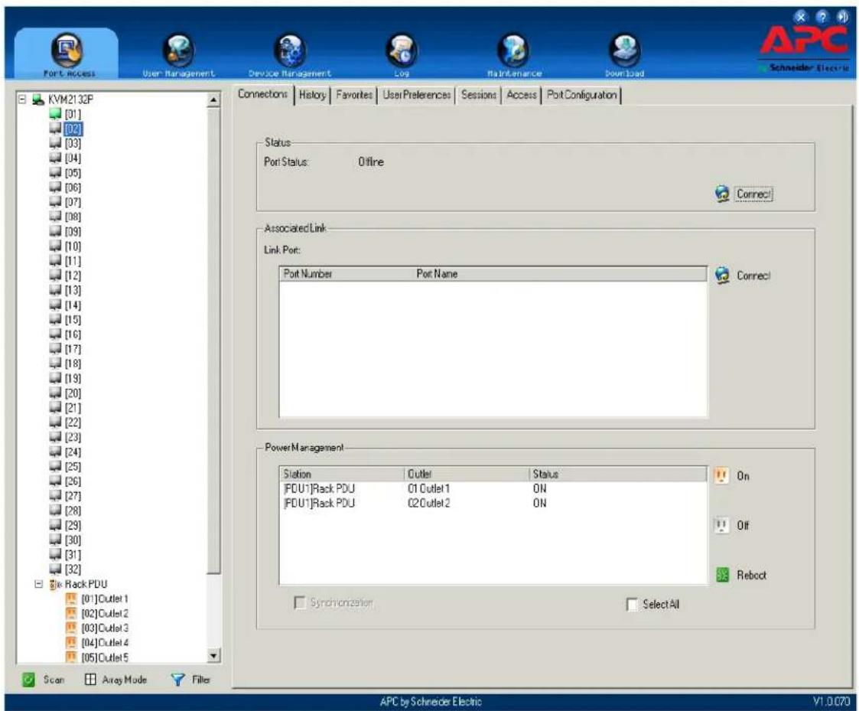Open the Maintenance section
The height and width of the screenshot is (711, 859).
click(x=514, y=55)
